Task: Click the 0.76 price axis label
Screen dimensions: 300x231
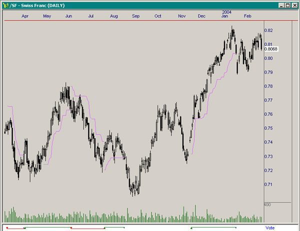Action: pos(268,114)
